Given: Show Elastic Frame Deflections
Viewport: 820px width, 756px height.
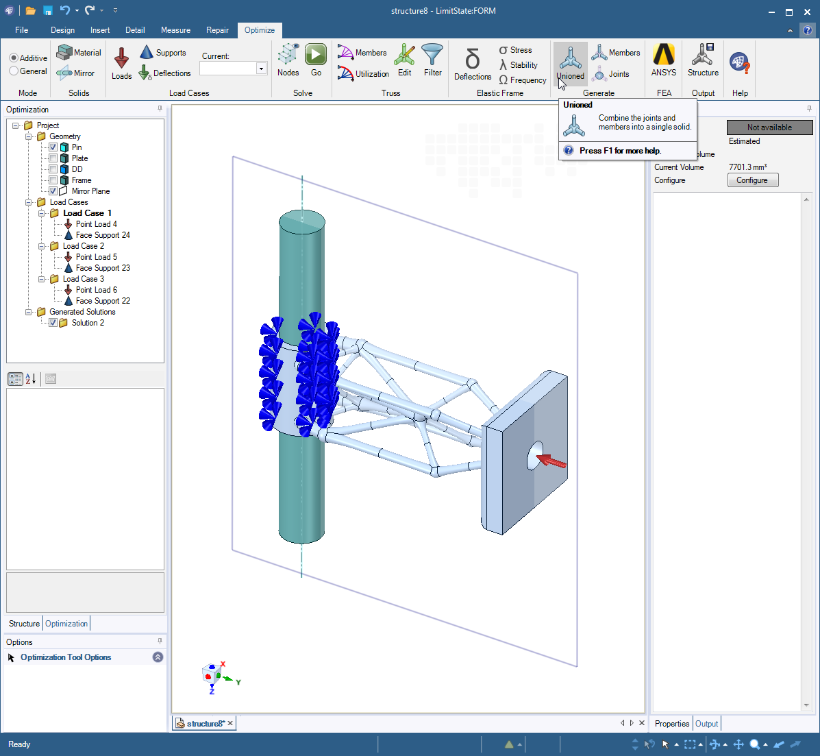Looking at the screenshot, I should (472, 64).
